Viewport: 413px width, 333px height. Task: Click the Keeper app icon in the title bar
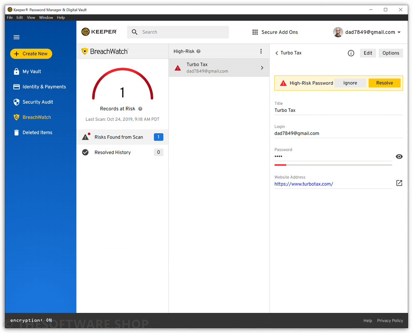click(x=10, y=10)
